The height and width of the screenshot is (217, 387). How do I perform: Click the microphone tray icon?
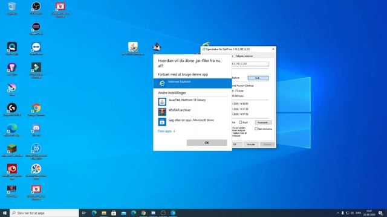(343, 213)
